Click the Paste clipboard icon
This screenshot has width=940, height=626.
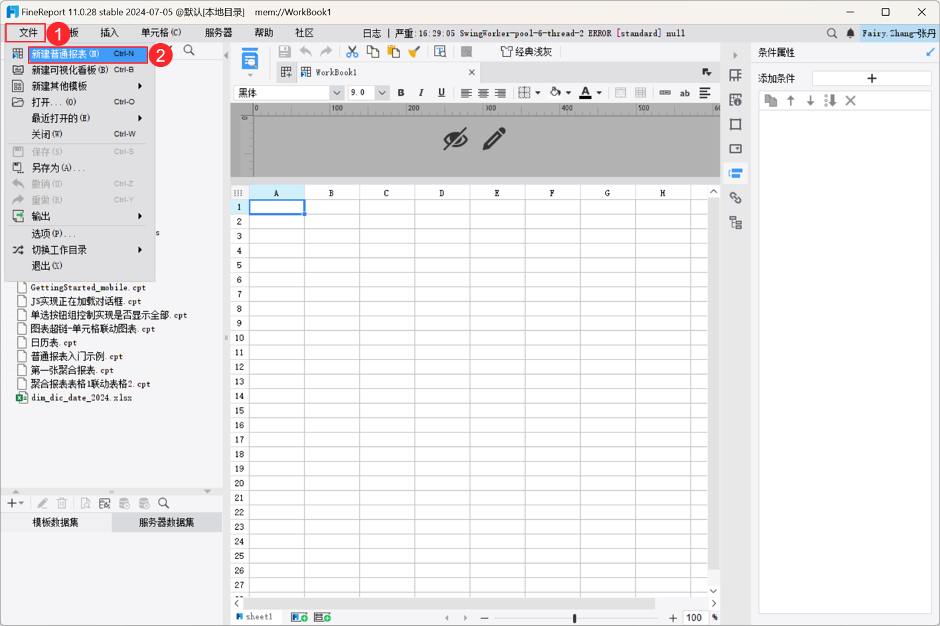394,52
